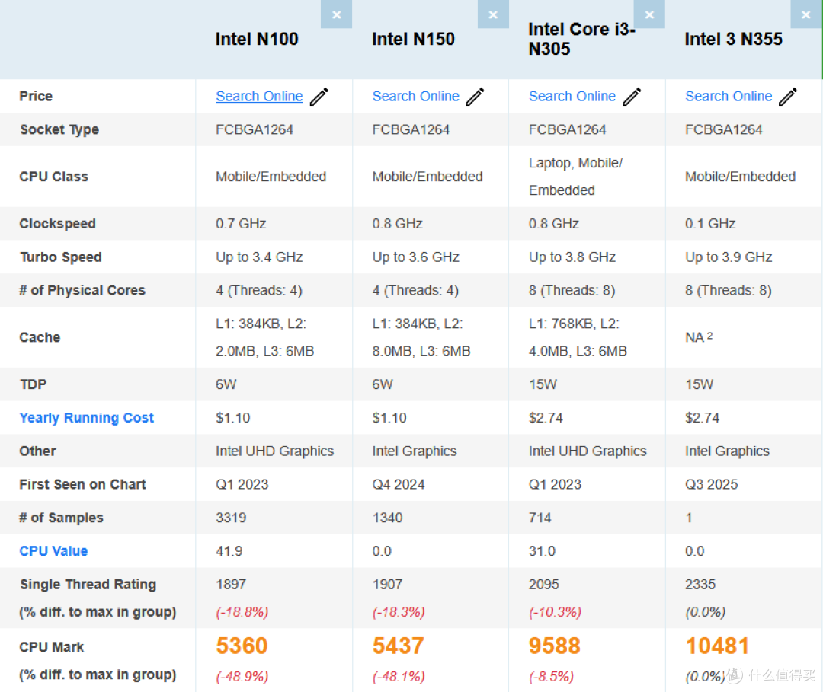The image size is (823, 692).
Task: Click the Intel Core i3-N305 heading
Action: click(x=581, y=40)
